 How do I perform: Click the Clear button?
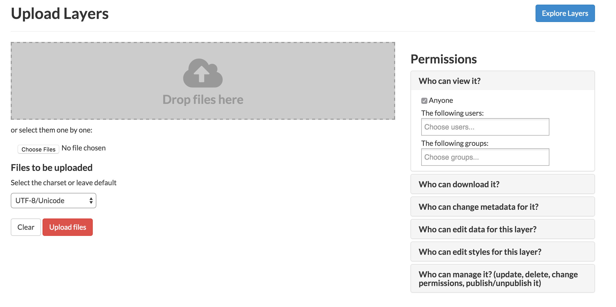[26, 227]
